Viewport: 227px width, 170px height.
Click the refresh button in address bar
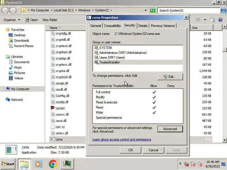(153, 10)
